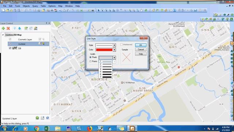Click the Open Table folder icon
The width and height of the screenshot is (234, 132).
[7, 10]
